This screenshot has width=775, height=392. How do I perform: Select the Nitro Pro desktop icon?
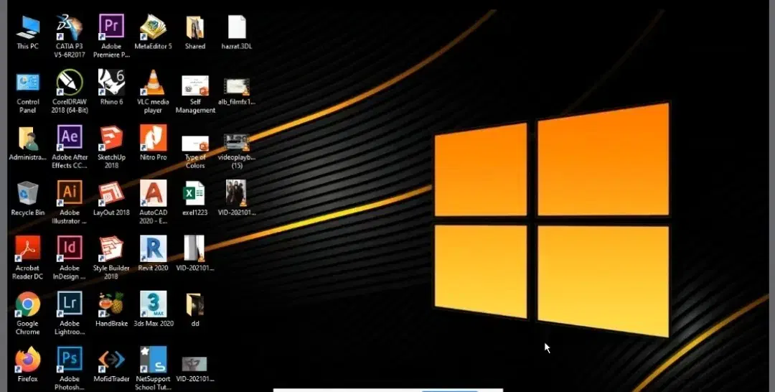pyautogui.click(x=153, y=138)
